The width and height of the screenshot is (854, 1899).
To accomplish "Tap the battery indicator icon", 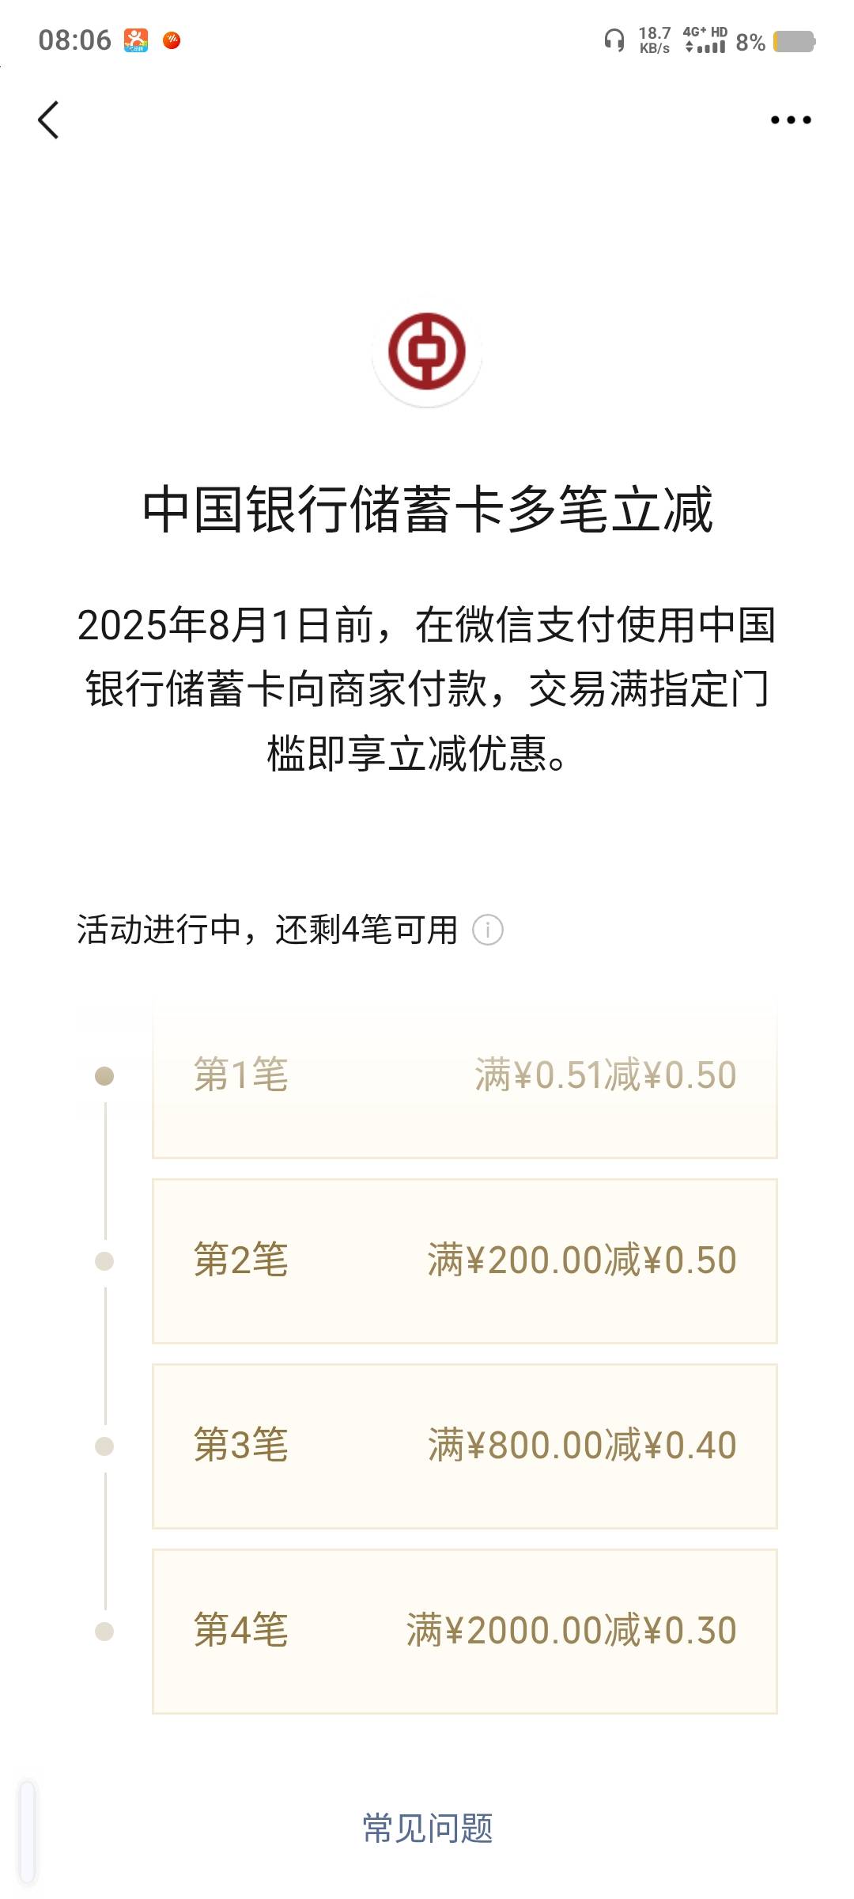I will [794, 41].
